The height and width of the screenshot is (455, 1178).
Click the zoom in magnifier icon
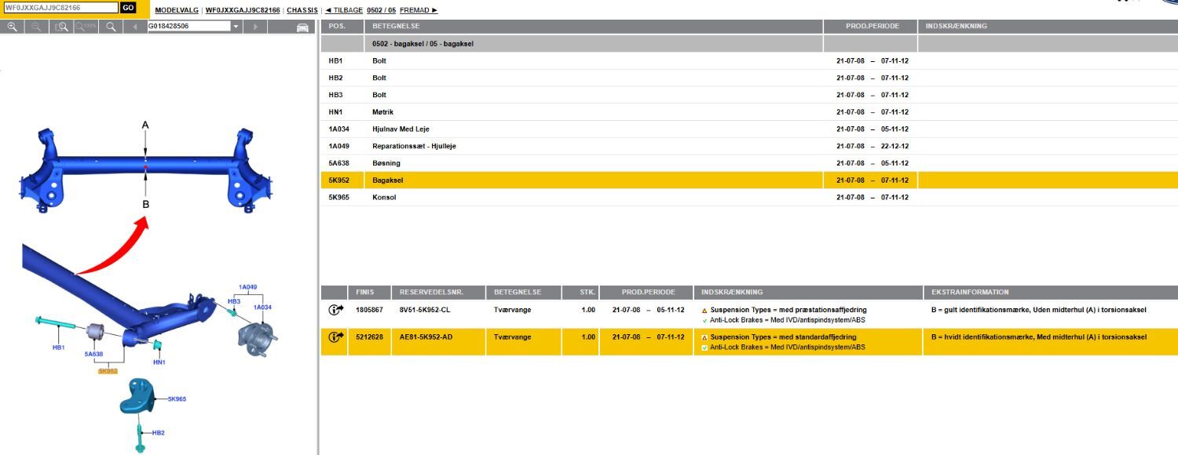[x=12, y=27]
